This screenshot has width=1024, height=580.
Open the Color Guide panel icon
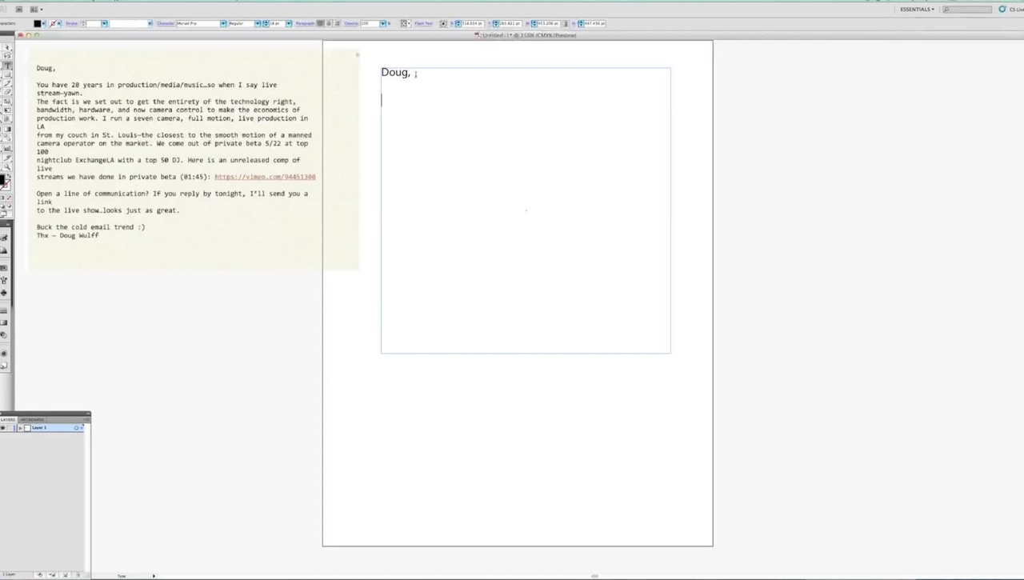point(4,250)
